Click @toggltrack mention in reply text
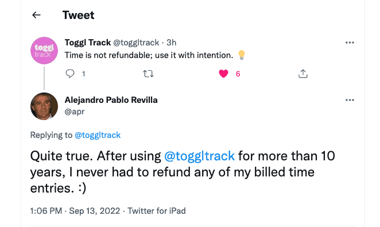 [199, 156]
